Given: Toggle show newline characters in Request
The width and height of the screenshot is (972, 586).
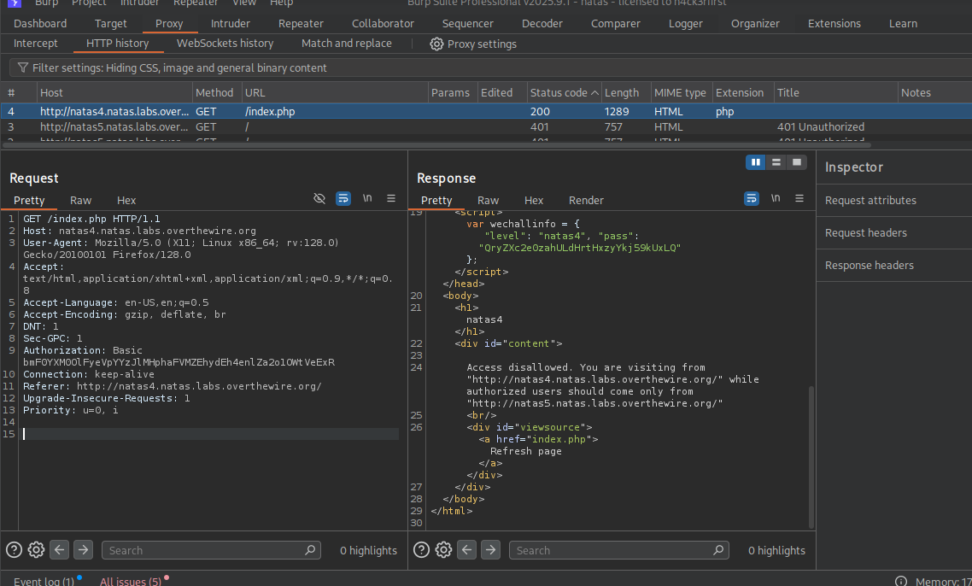Looking at the screenshot, I should coord(367,198).
